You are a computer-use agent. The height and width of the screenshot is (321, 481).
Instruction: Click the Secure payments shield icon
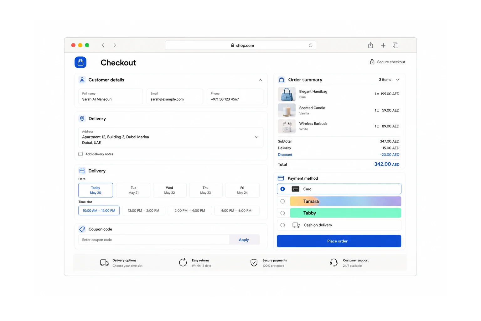tap(254, 262)
